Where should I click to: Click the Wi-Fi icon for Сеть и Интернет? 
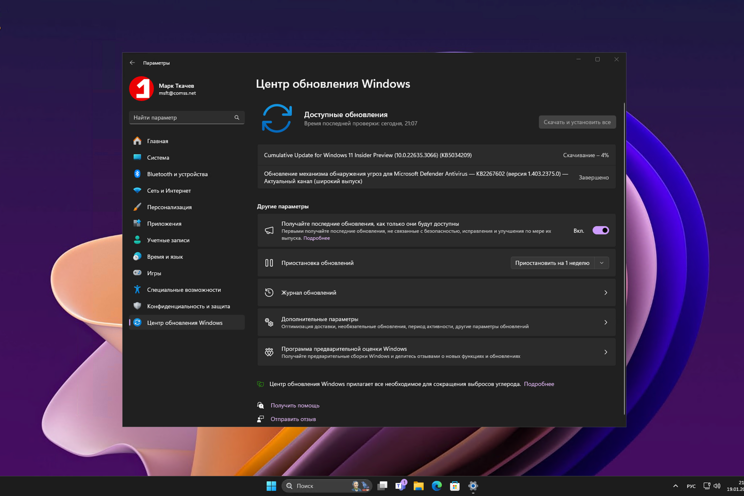[137, 190]
